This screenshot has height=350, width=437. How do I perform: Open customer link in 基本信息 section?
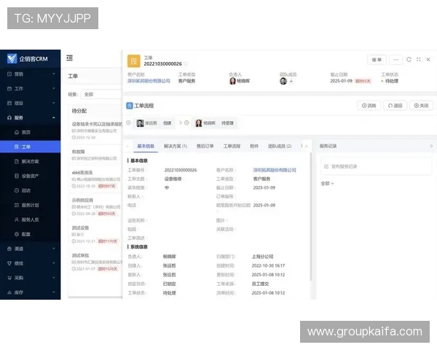point(275,170)
